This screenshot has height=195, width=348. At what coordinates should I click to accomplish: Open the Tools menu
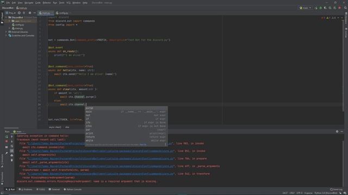click(61, 3)
